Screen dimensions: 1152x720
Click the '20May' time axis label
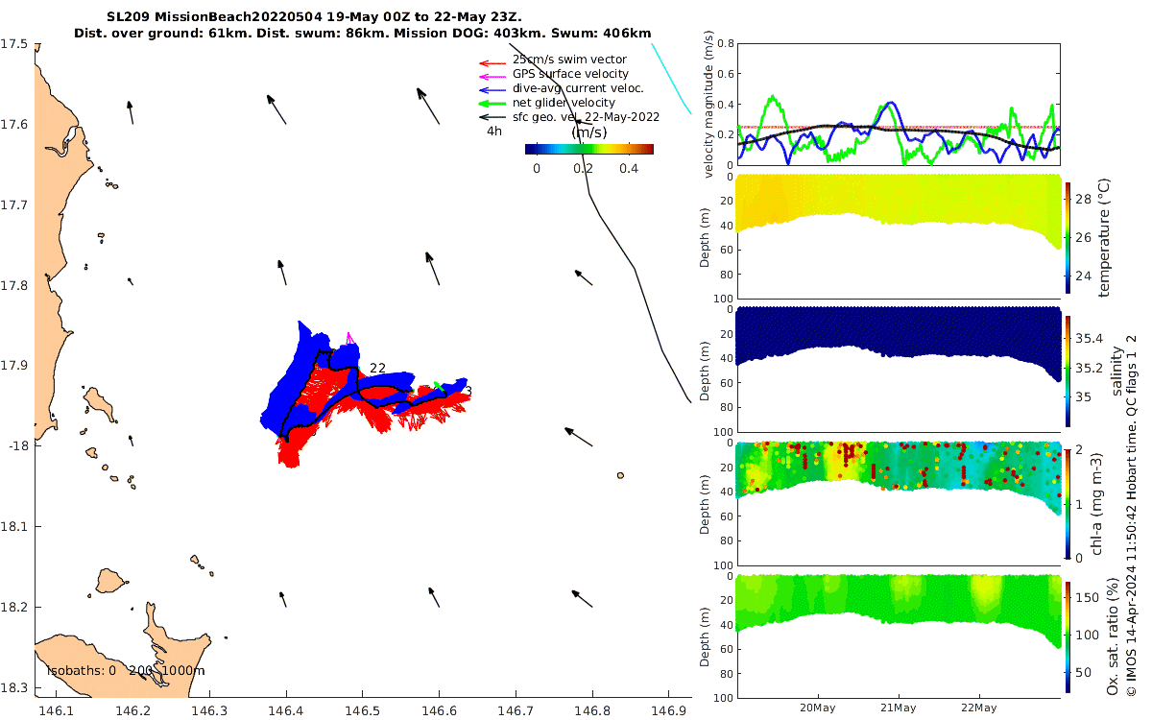819,708
